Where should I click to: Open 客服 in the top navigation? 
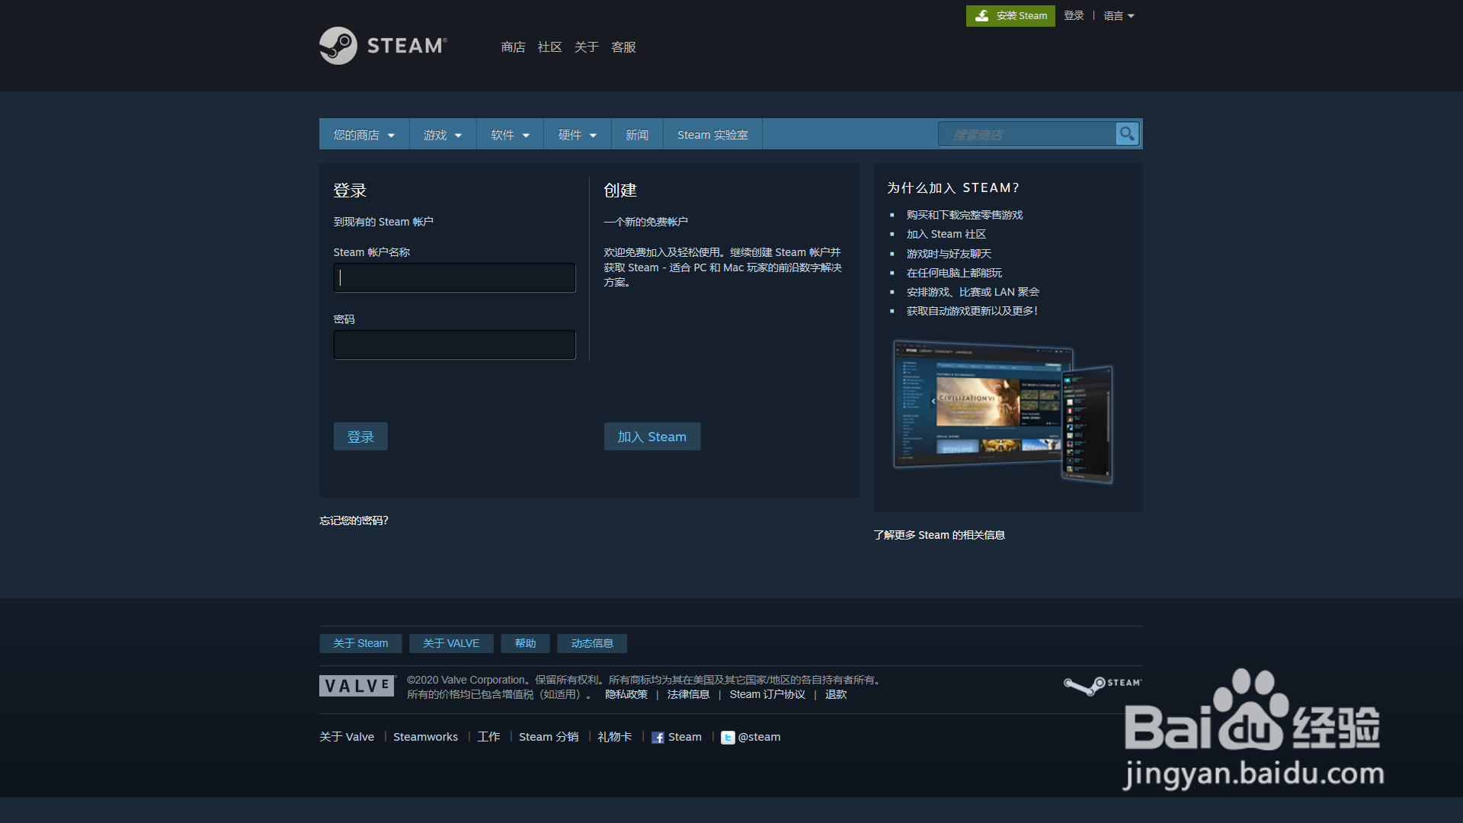point(623,47)
